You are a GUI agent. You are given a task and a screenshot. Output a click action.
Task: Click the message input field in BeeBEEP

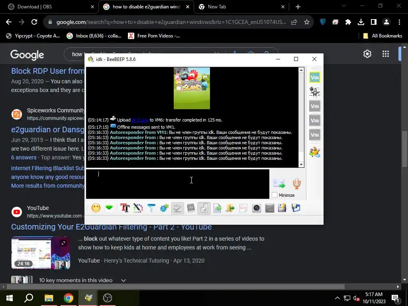(x=178, y=184)
